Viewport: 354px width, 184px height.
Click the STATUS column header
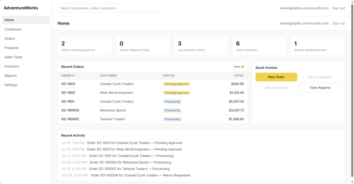coord(169,76)
